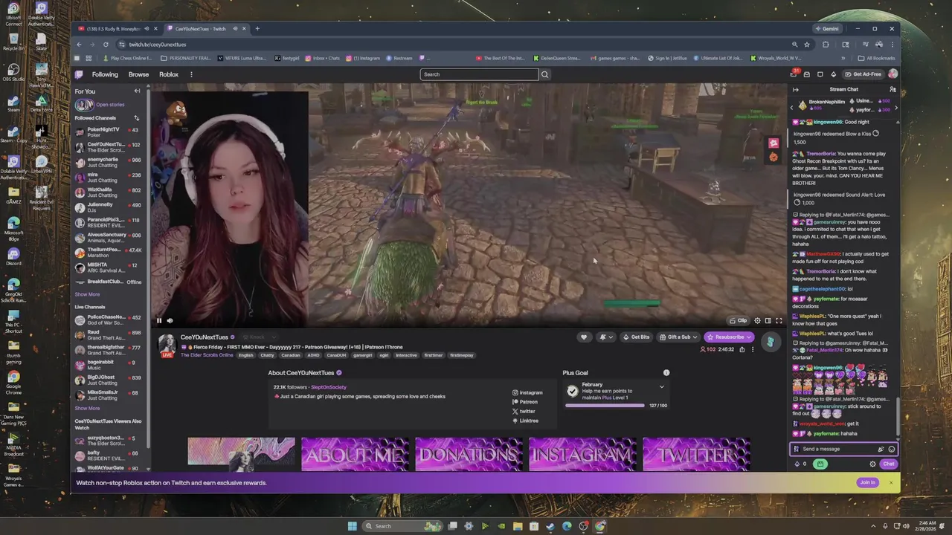Open the notification bell dropdown
Screen dimensions: 952x535
point(606,337)
